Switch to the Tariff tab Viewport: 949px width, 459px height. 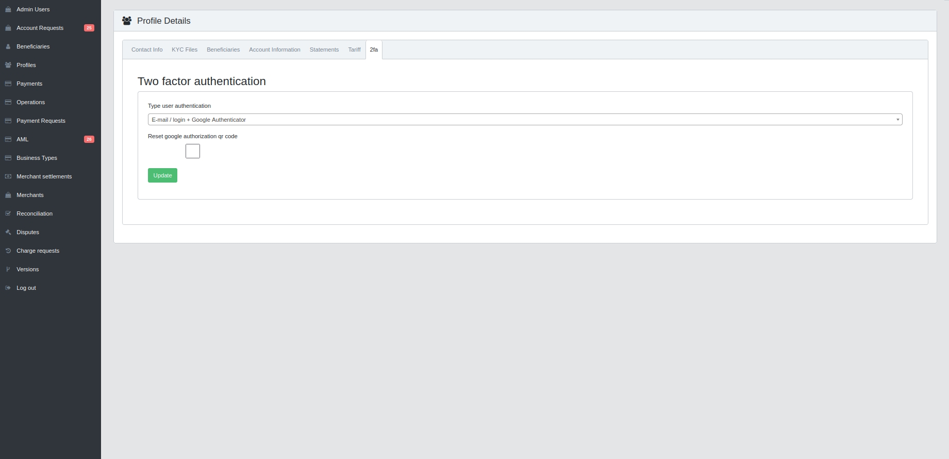point(354,50)
